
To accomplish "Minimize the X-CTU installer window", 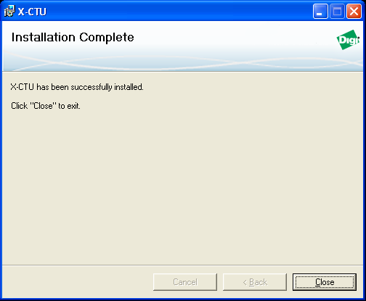I will point(320,11).
